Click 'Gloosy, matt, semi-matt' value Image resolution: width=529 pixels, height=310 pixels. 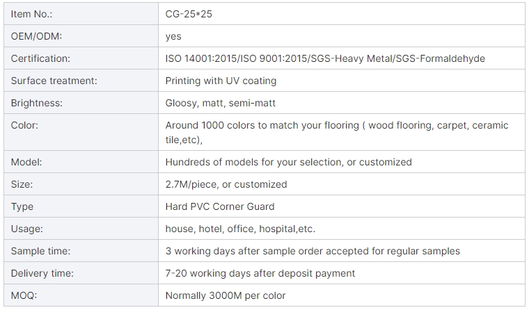pos(220,103)
